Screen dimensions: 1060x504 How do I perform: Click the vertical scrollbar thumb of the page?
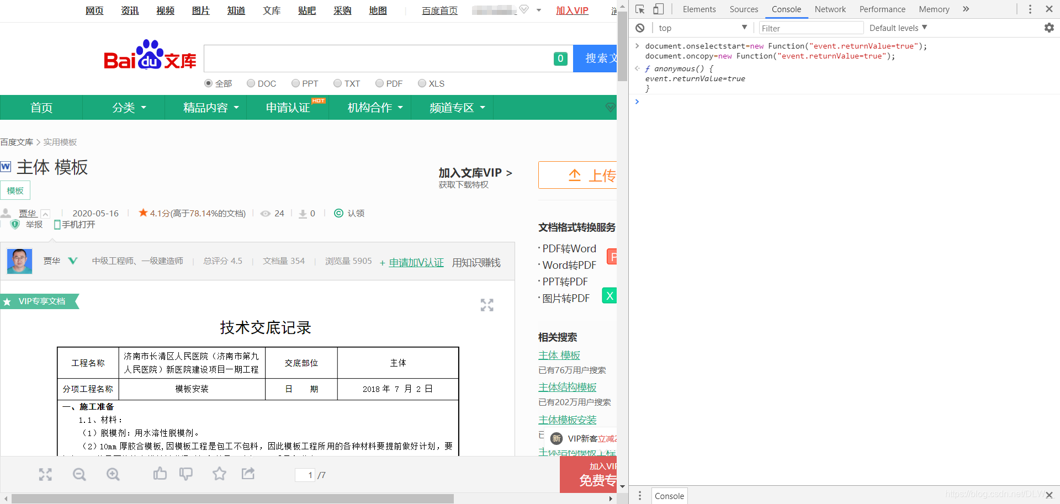622,46
